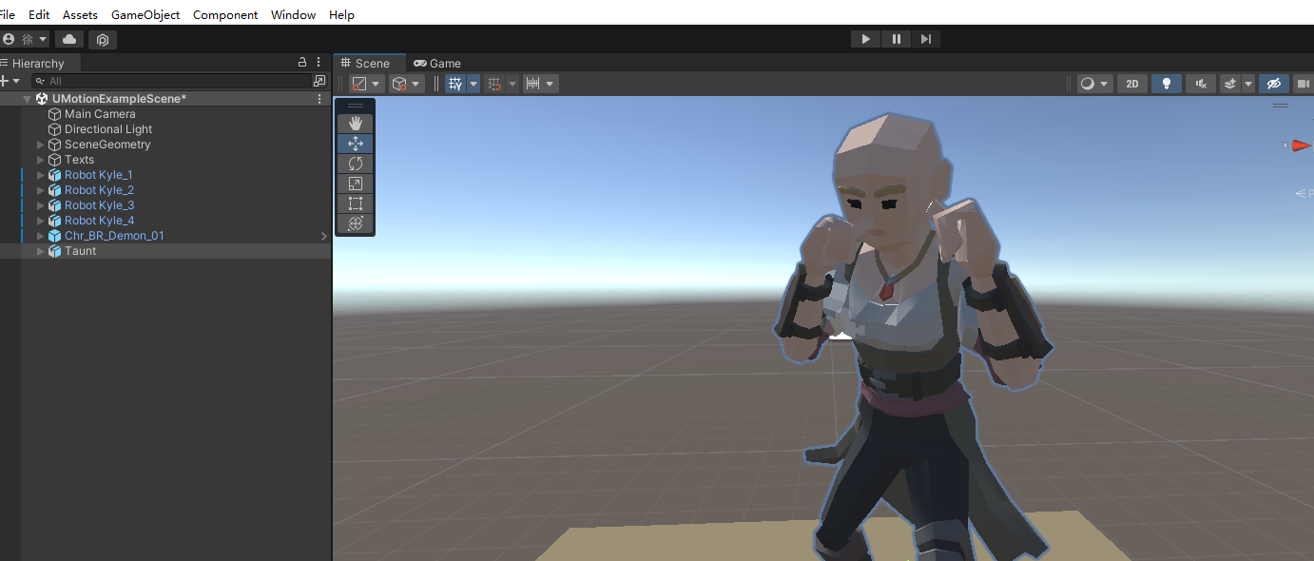Expand the Taunt object

click(x=41, y=251)
